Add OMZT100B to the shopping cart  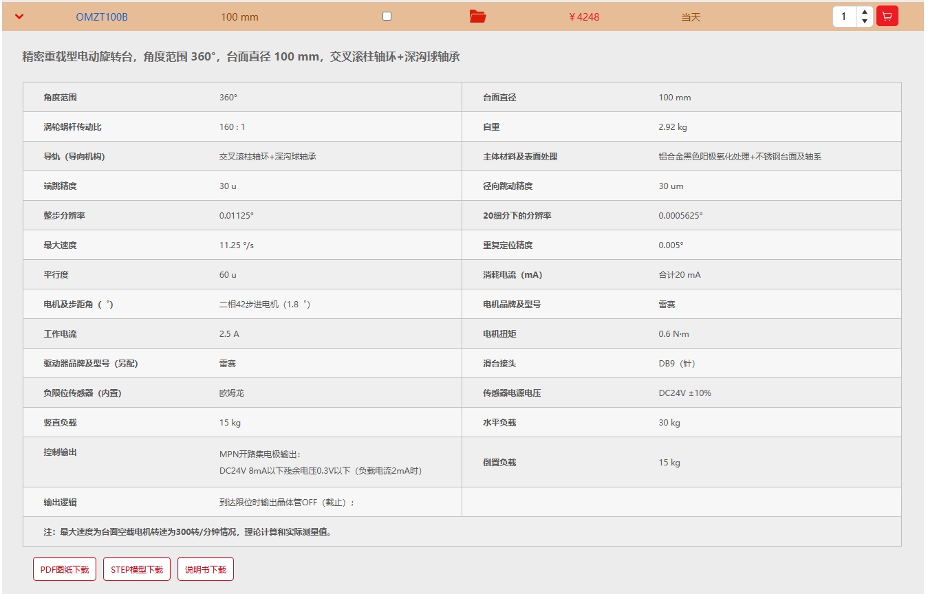(x=887, y=16)
